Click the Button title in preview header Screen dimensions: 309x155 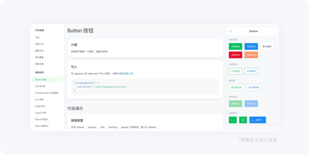coord(254,31)
